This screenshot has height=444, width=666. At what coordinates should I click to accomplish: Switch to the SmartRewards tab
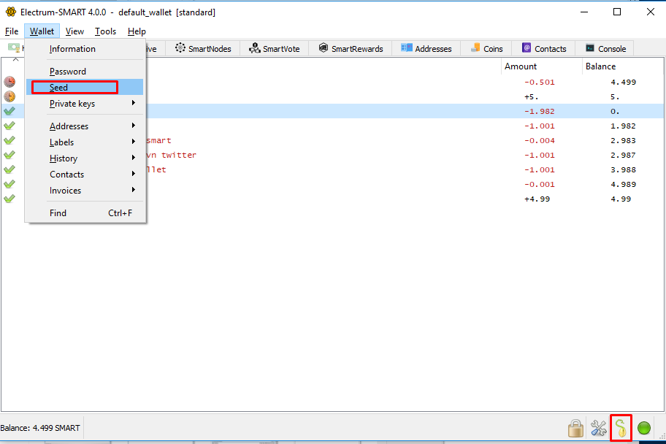point(351,48)
